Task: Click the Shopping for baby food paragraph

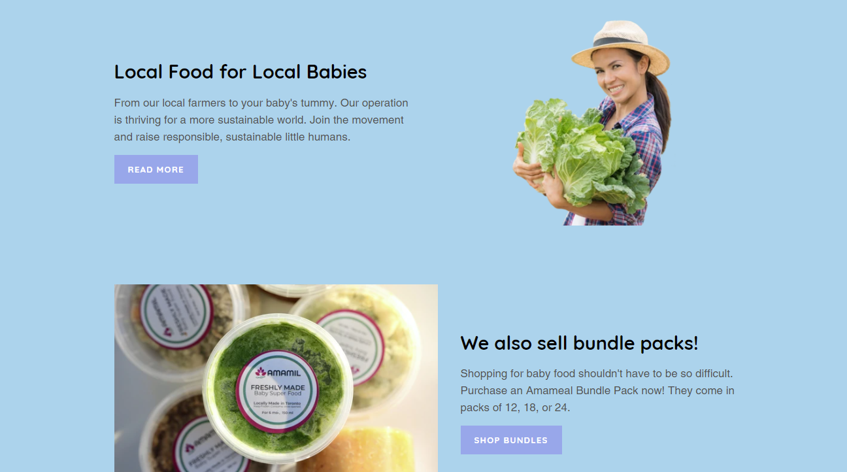Action: pyautogui.click(x=597, y=390)
